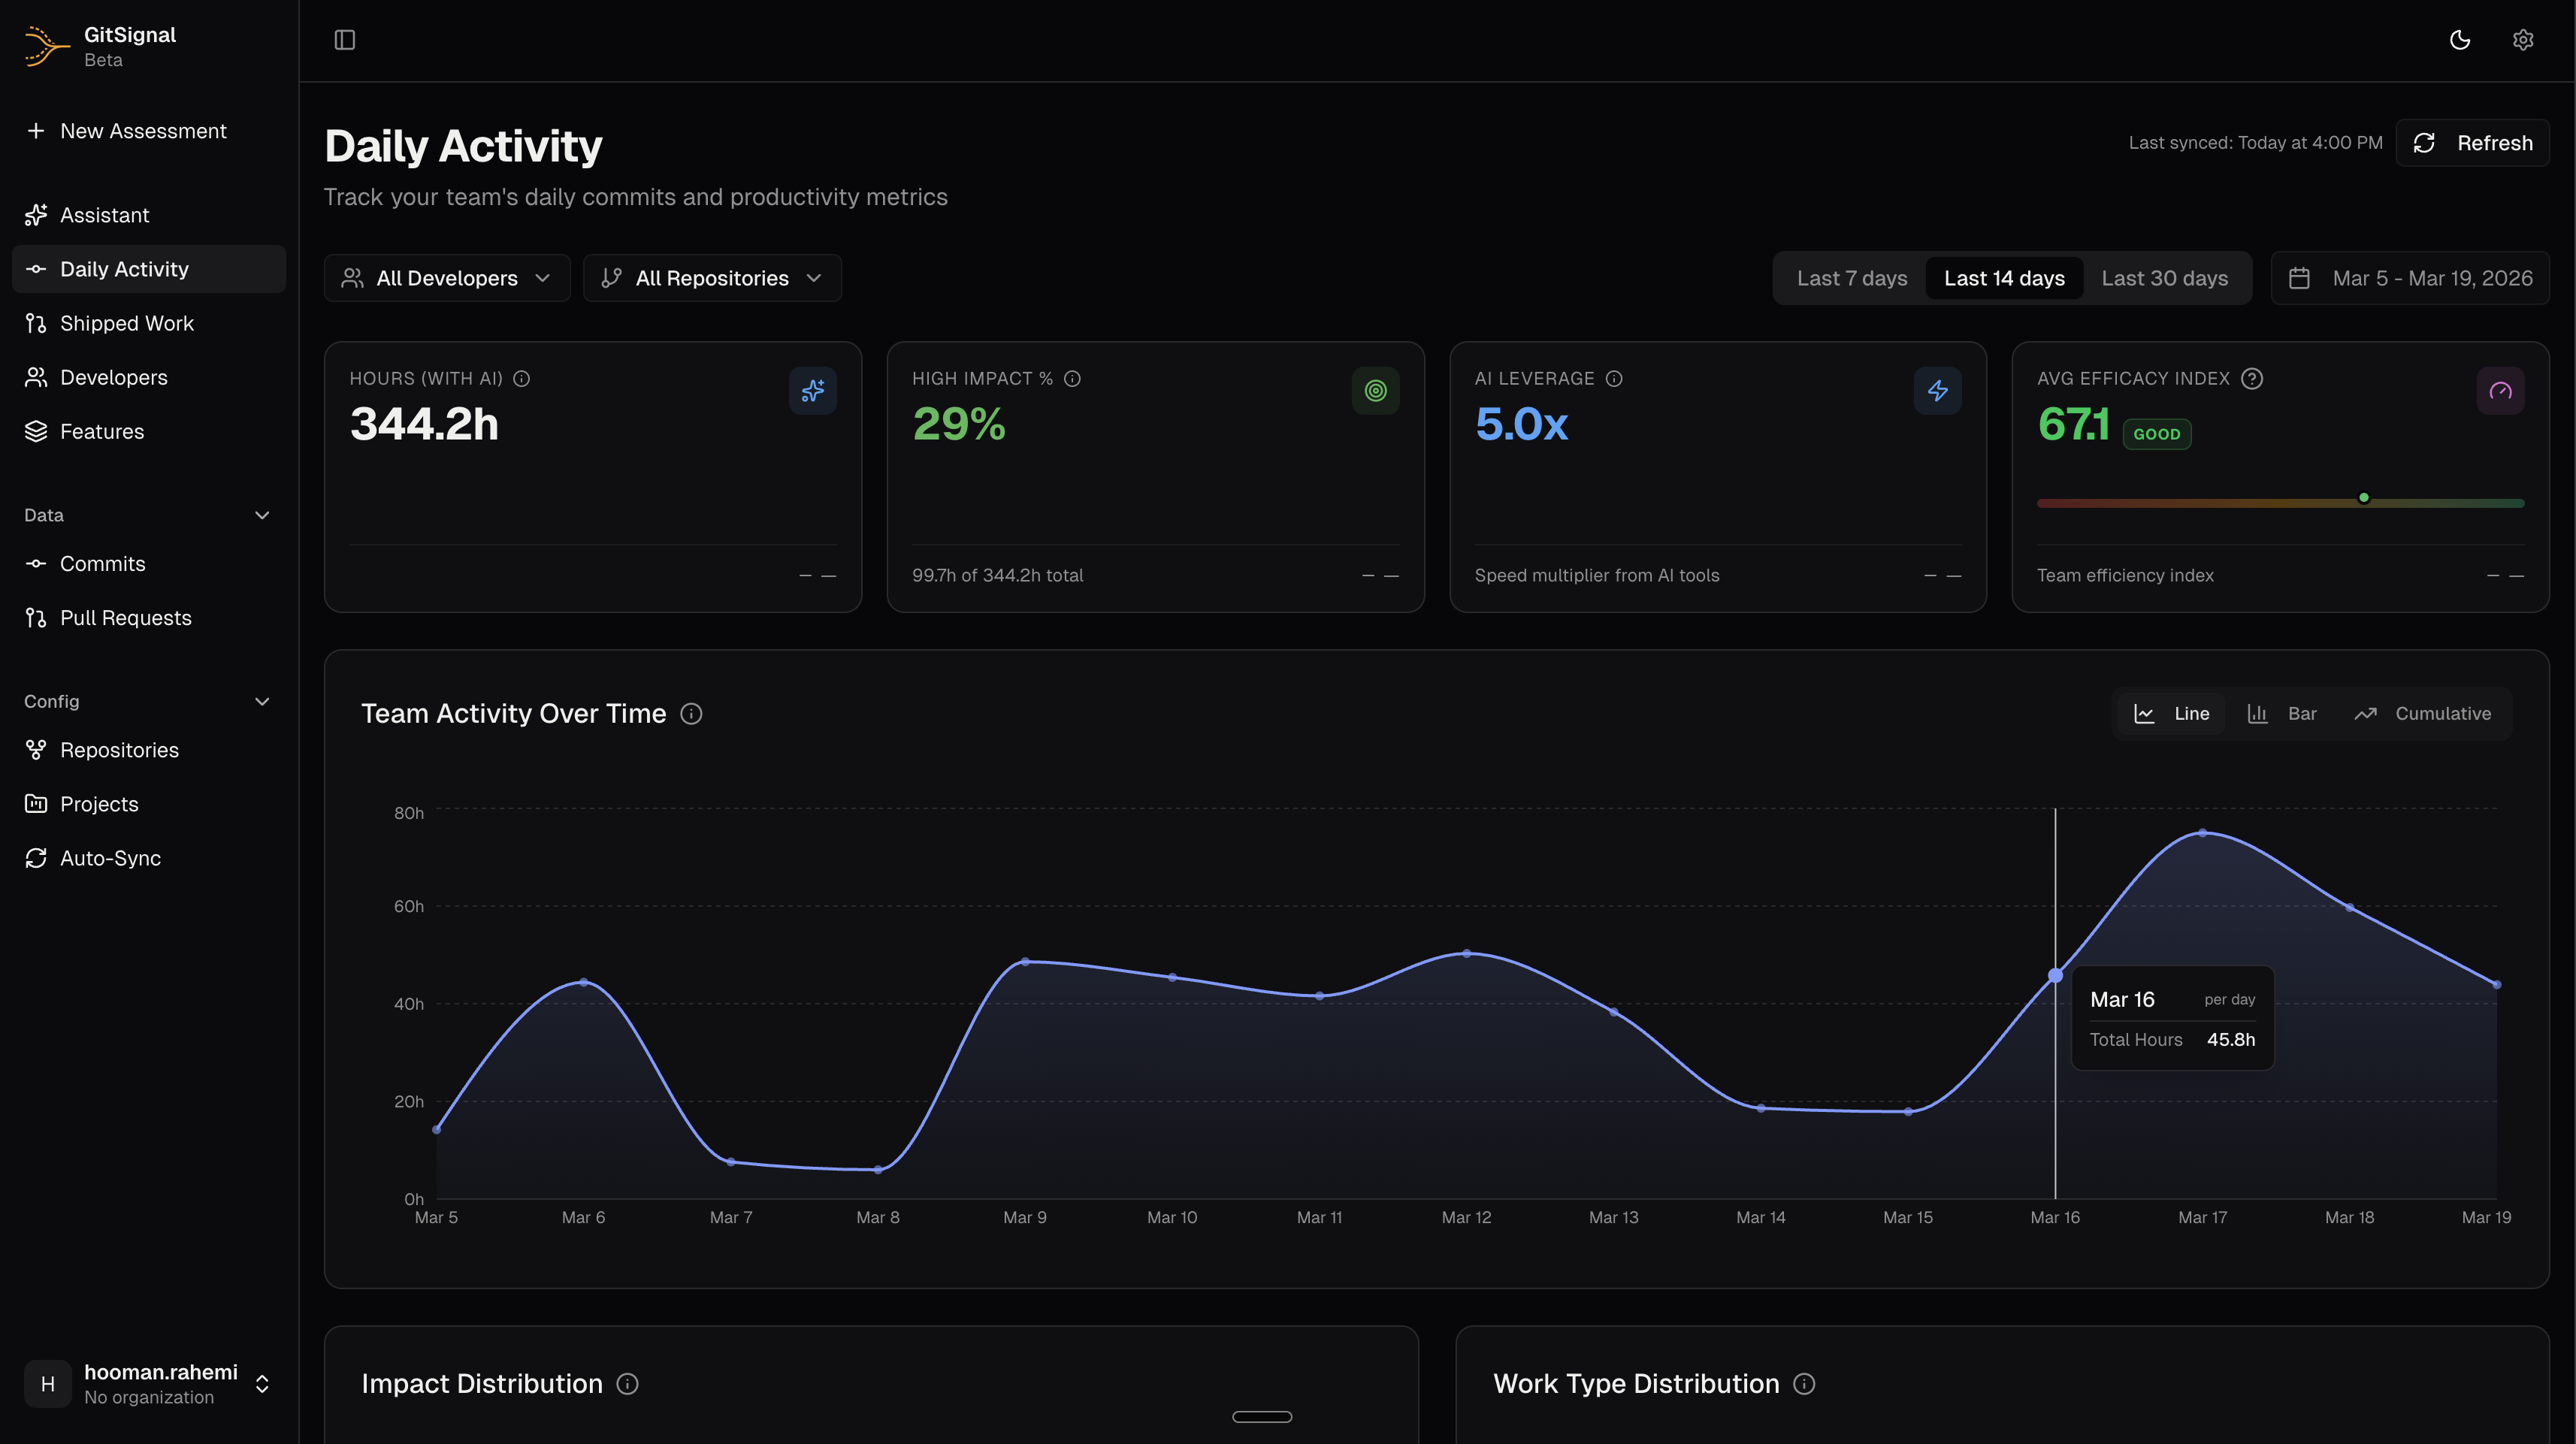Click the High Impact target icon
Image resolution: width=2576 pixels, height=1444 pixels.
tap(1375, 390)
